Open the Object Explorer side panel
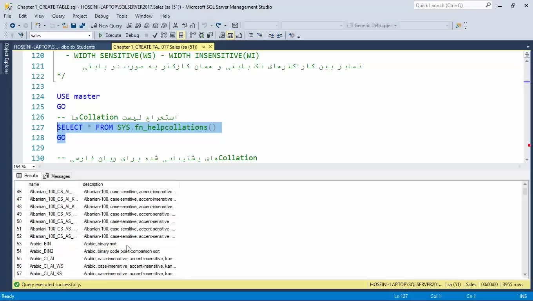The height and width of the screenshot is (301, 533). click(x=6, y=58)
